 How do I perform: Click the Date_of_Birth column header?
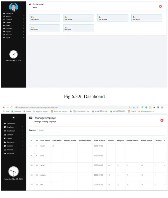click(100, 140)
